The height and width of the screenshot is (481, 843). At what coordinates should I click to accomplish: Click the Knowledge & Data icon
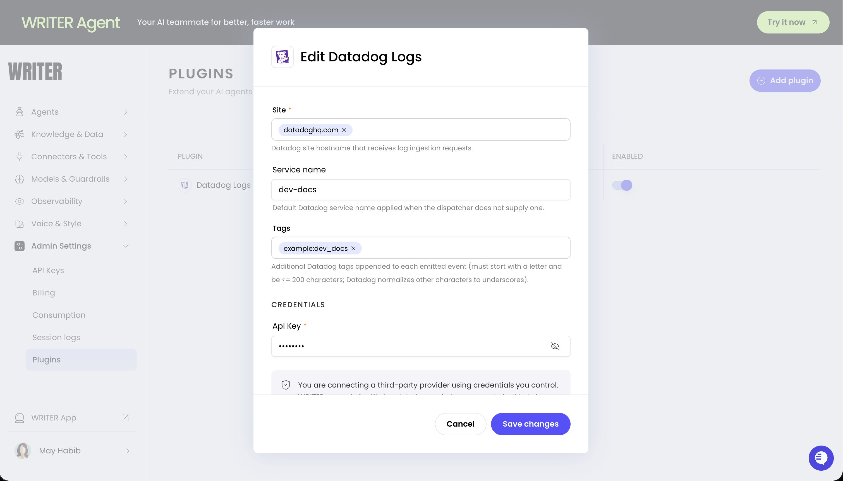[19, 134]
